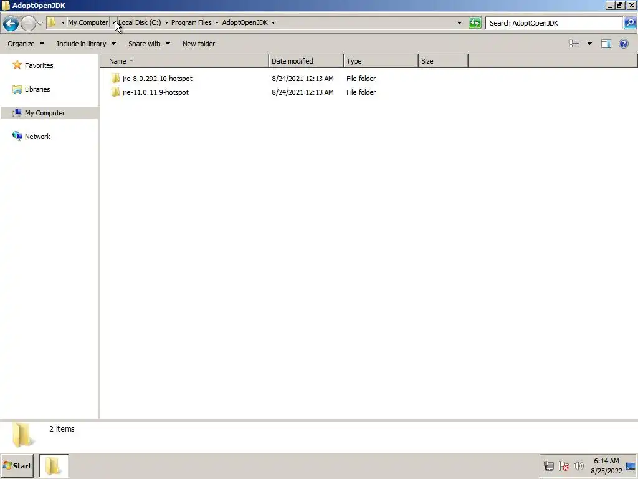This screenshot has width=638, height=479.
Task: Open the view options dropdown arrow
Action: pyautogui.click(x=589, y=44)
